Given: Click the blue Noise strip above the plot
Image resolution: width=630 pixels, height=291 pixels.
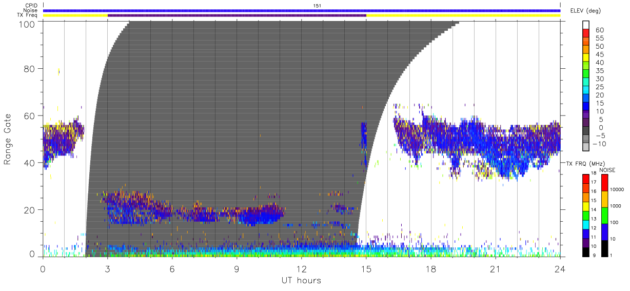Looking at the screenshot, I should tap(302, 10).
